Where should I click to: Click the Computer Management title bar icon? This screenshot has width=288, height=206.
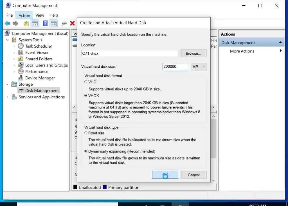[x=8, y=6]
